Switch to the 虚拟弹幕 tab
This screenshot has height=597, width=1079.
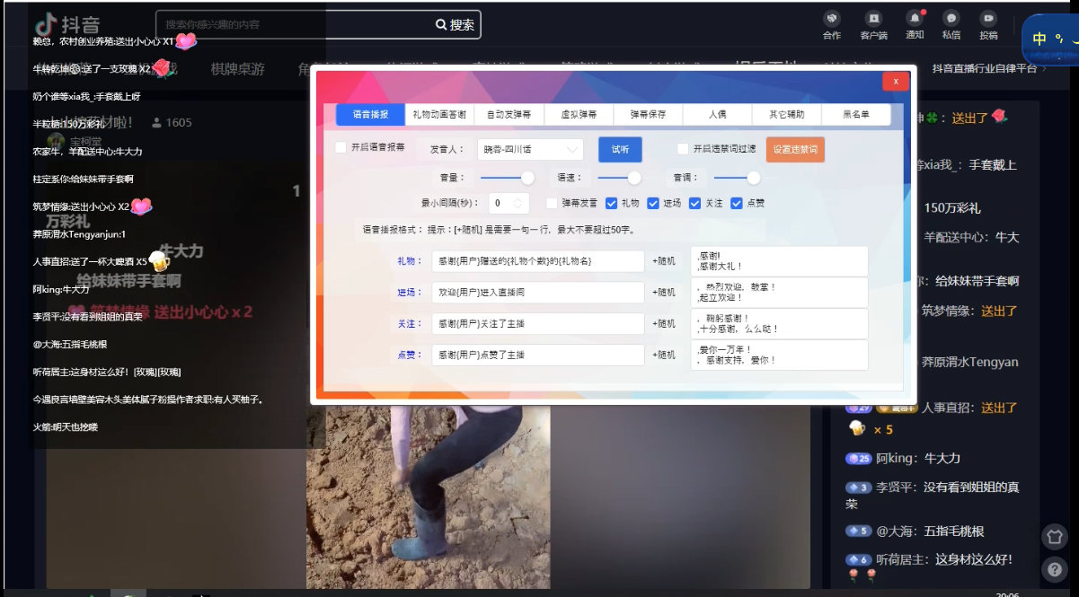point(579,115)
